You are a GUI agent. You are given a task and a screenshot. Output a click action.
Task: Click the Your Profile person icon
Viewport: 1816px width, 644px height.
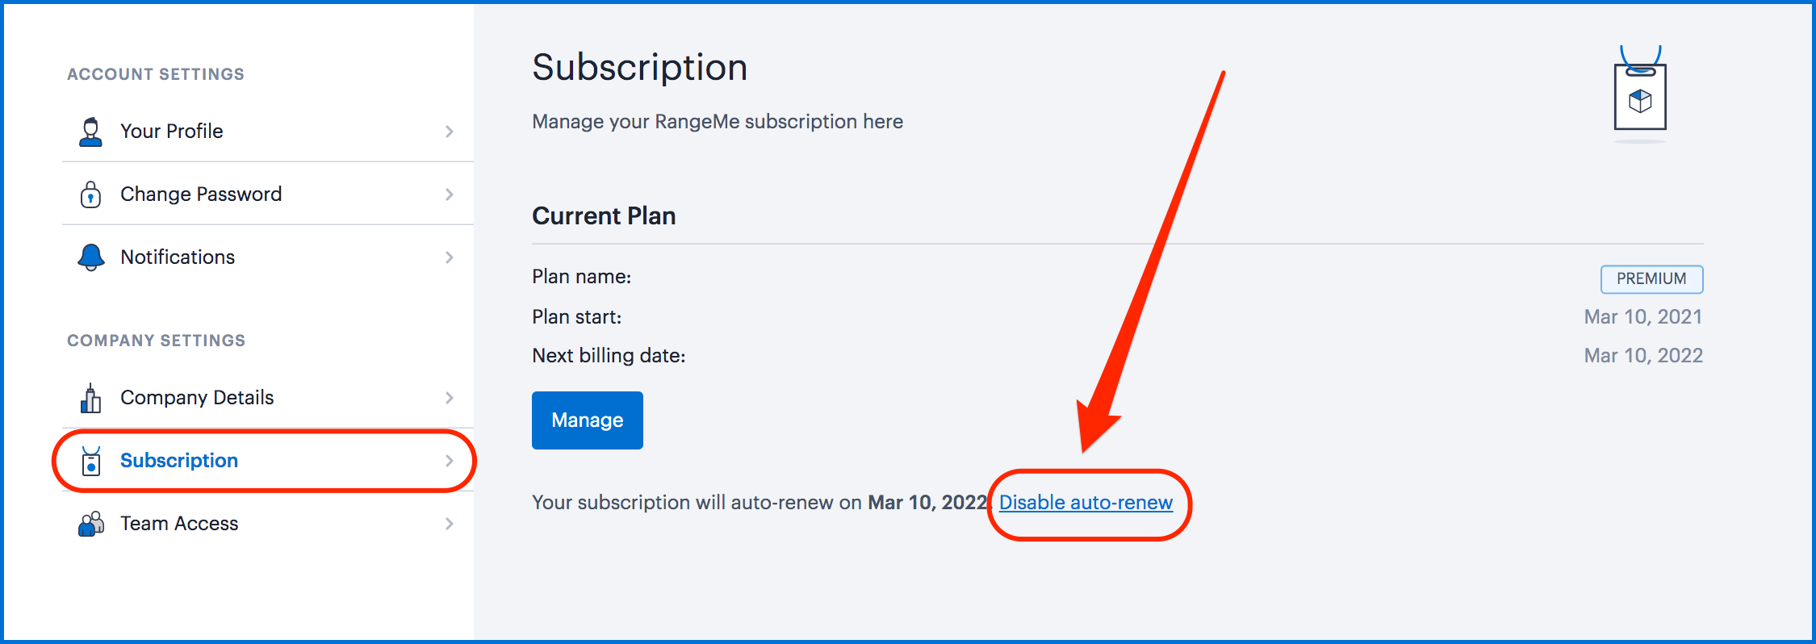click(90, 132)
